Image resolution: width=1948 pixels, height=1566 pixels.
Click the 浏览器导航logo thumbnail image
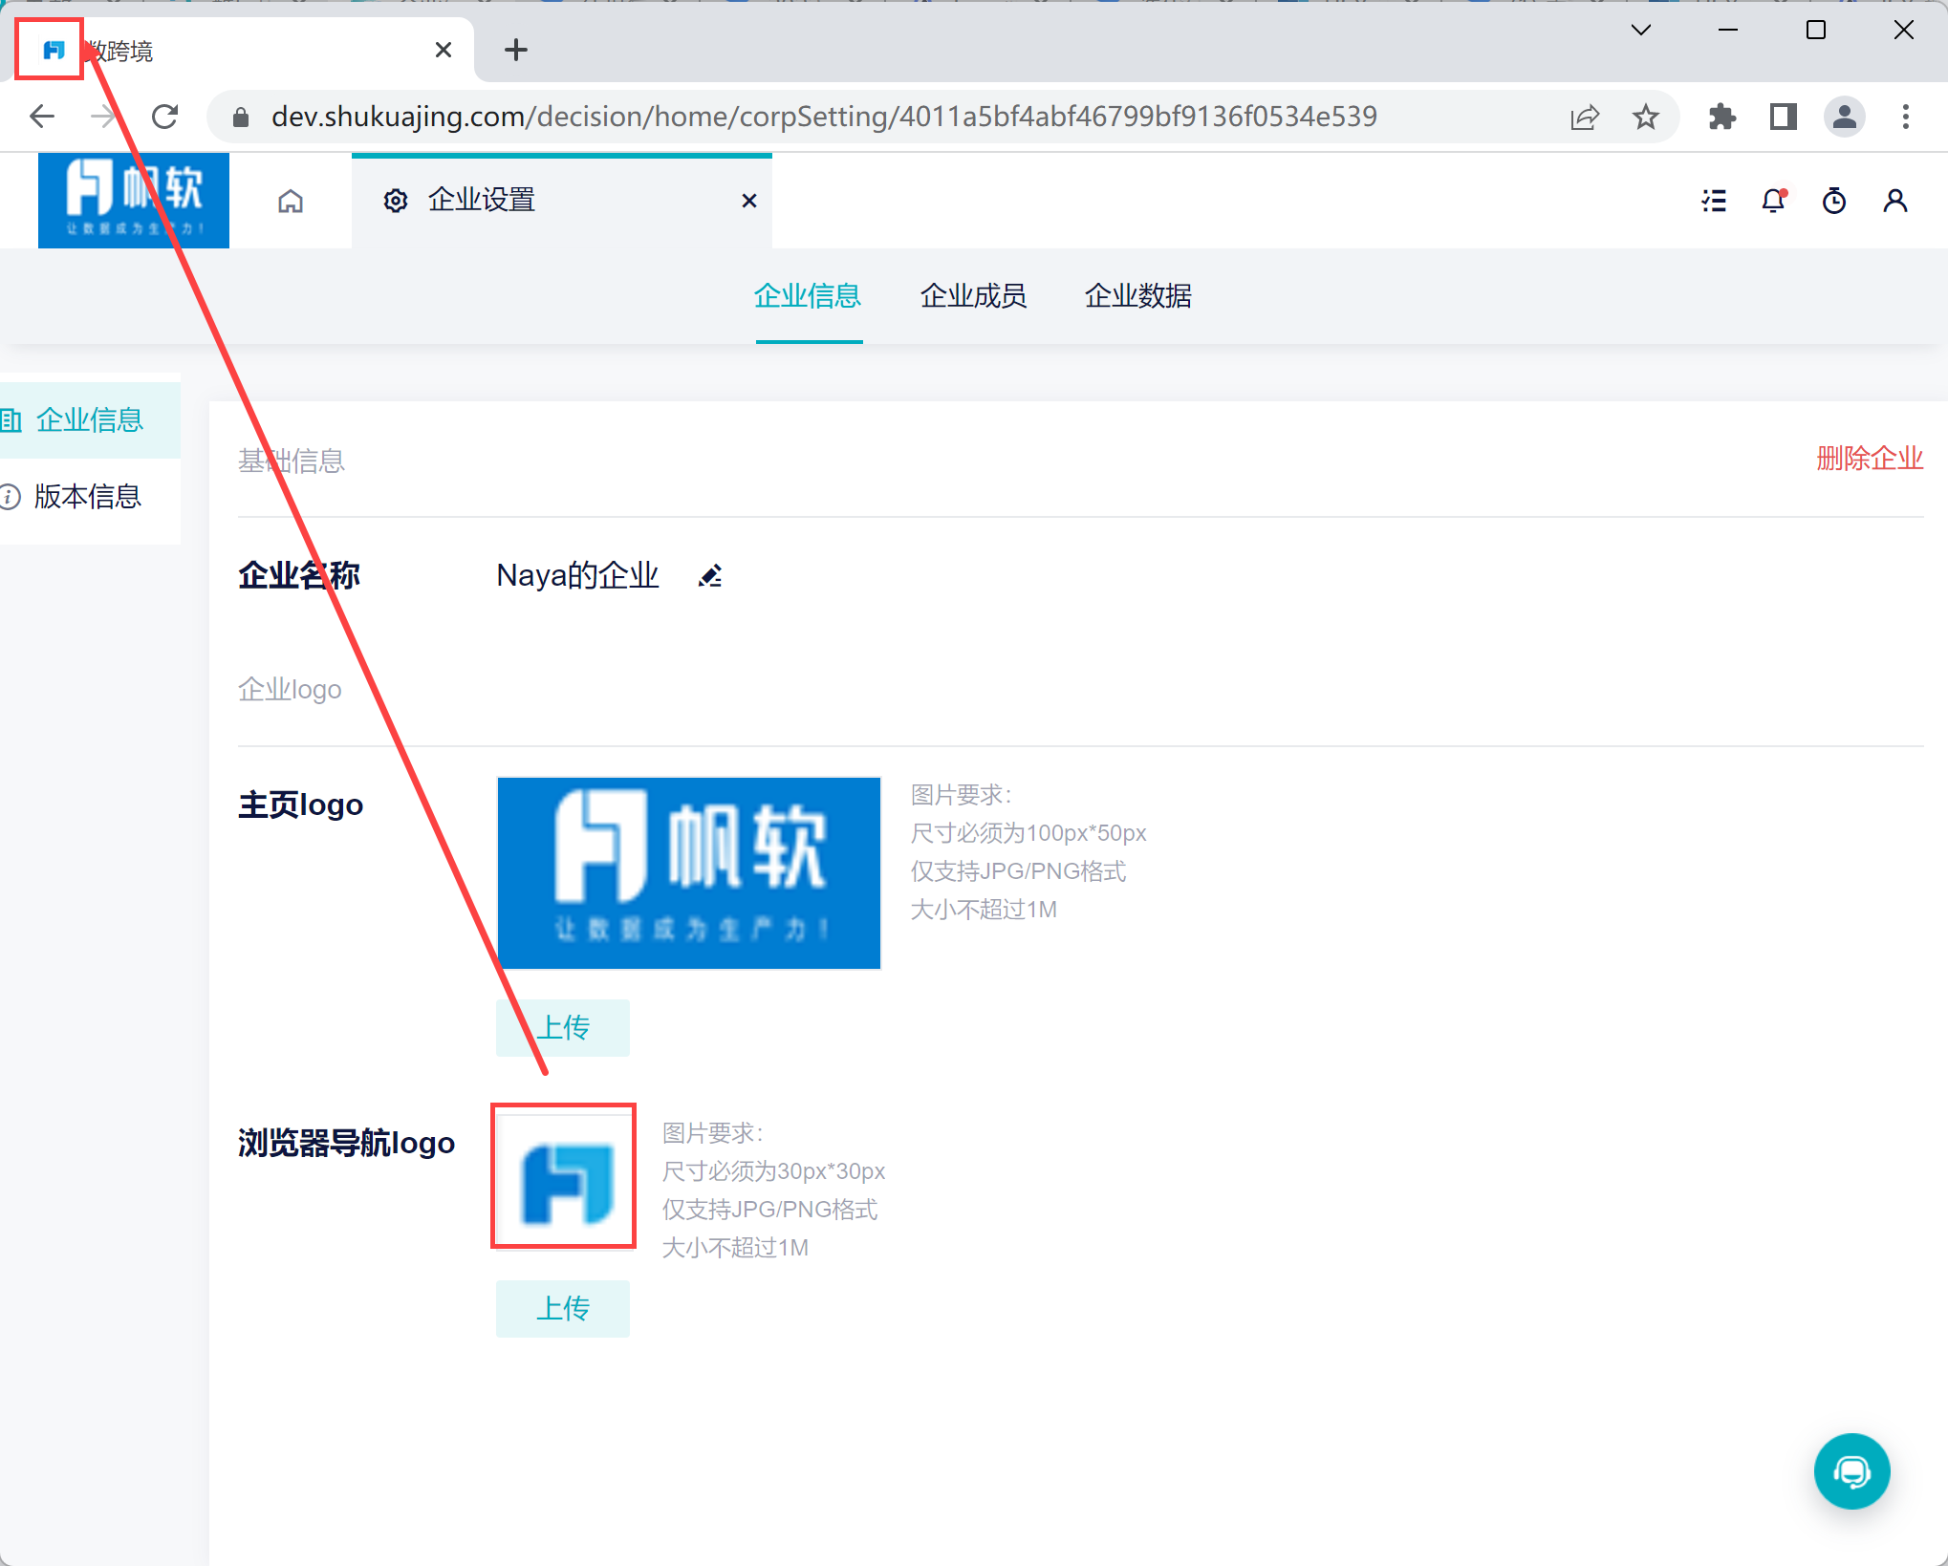click(563, 1176)
